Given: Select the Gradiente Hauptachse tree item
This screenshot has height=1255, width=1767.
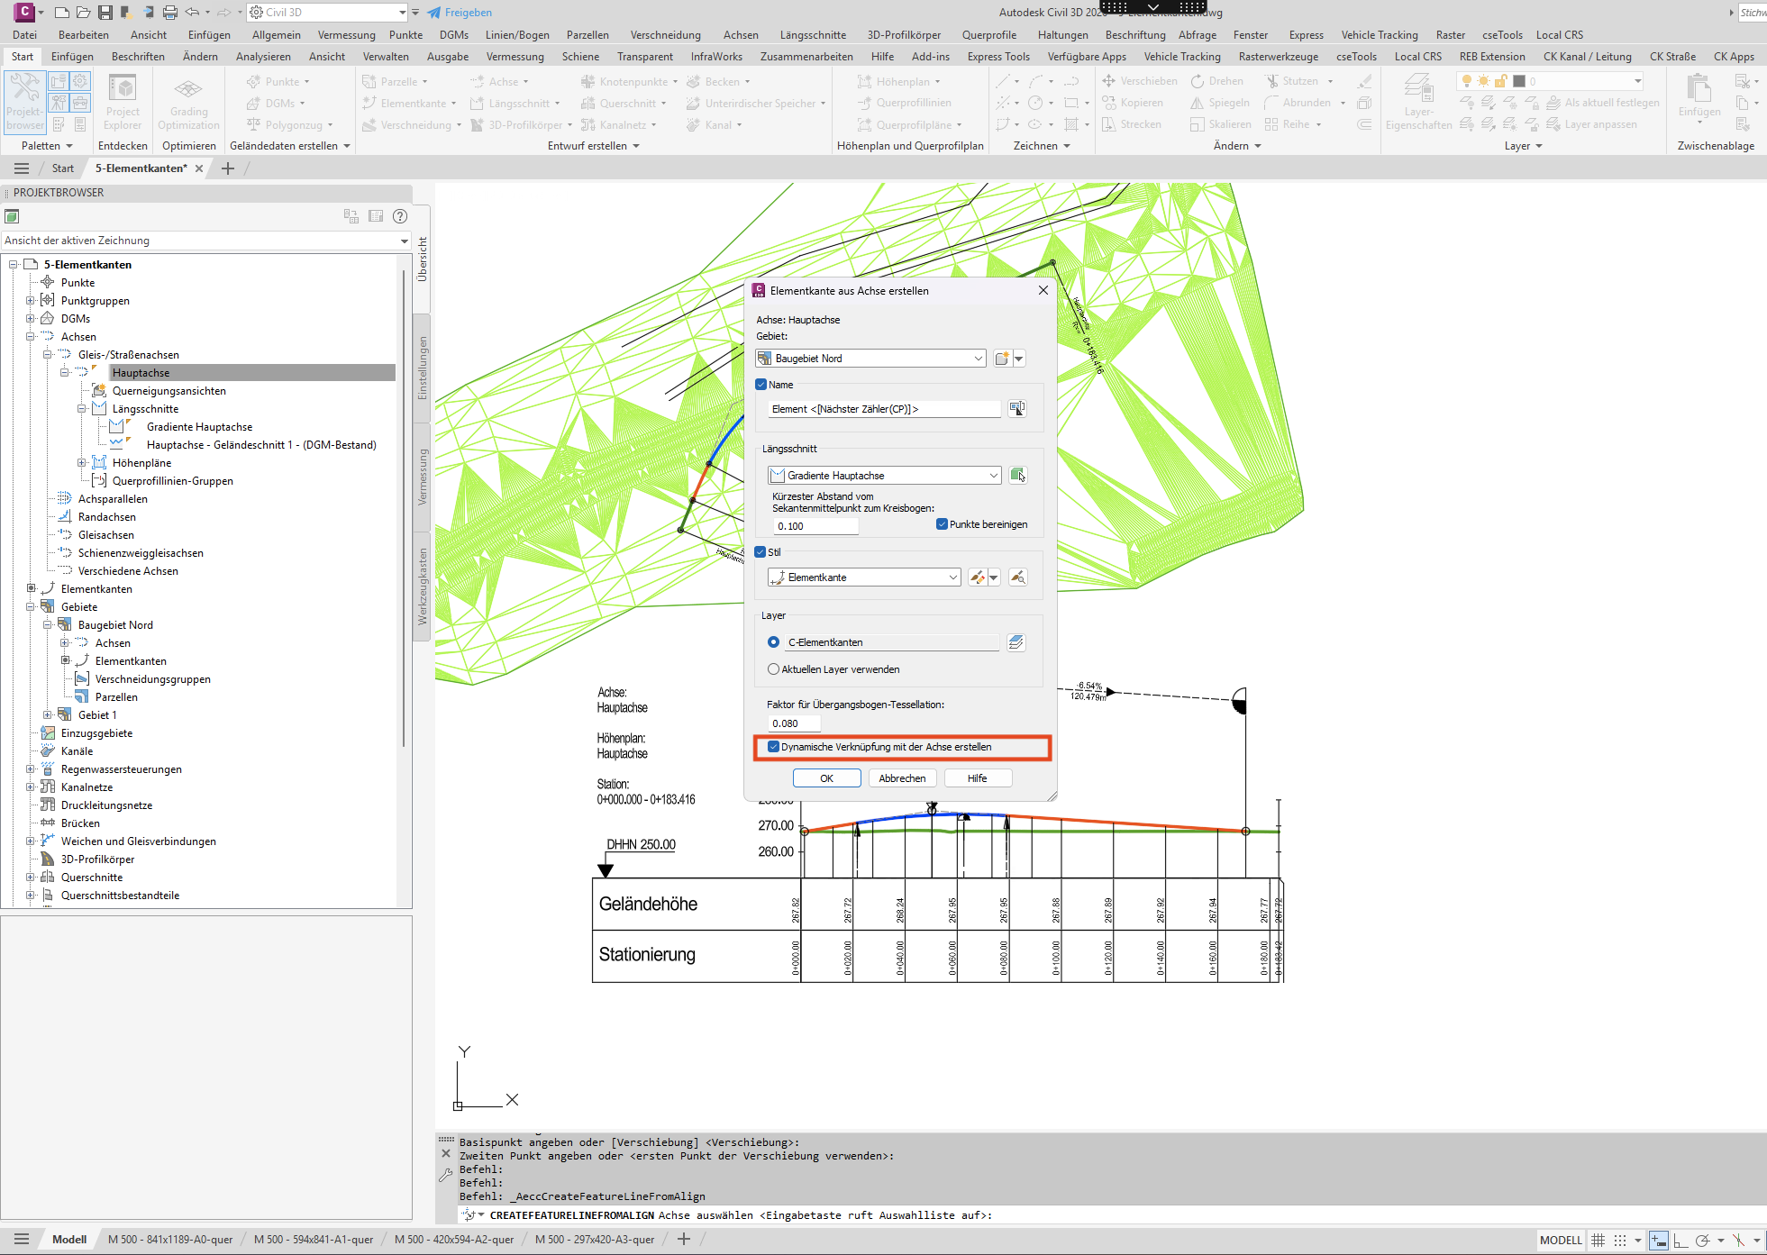Looking at the screenshot, I should click(x=199, y=427).
